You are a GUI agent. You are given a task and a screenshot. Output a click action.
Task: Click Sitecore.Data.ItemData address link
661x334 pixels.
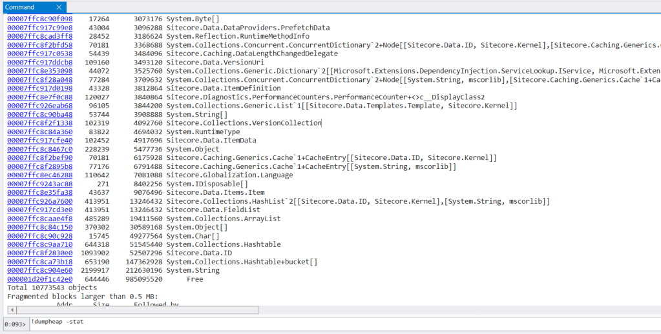pos(39,141)
